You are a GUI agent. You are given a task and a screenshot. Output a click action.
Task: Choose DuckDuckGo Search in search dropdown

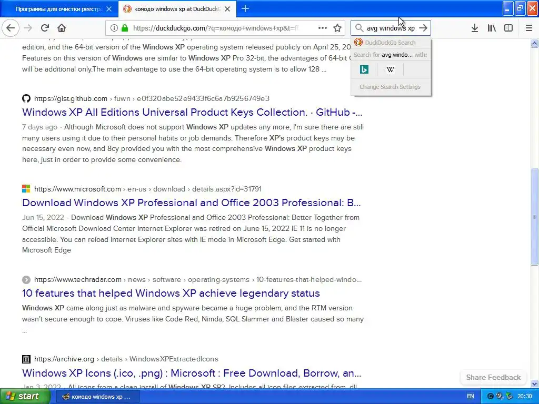(391, 43)
